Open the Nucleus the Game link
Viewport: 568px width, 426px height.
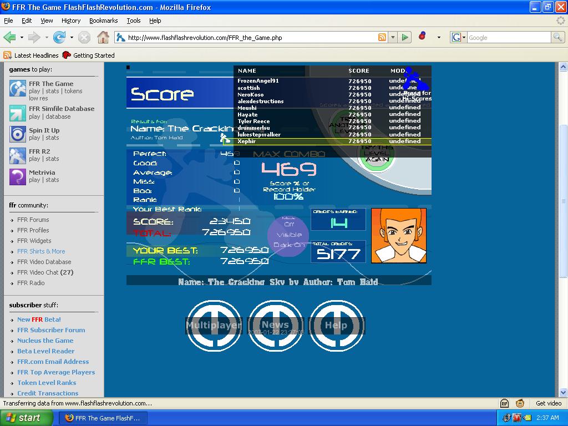(45, 341)
